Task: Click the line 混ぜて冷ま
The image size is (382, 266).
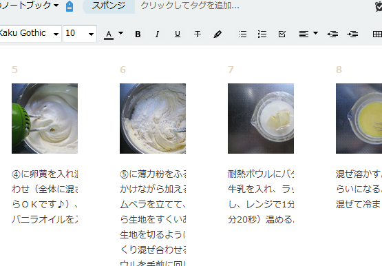Action: pos(358,204)
